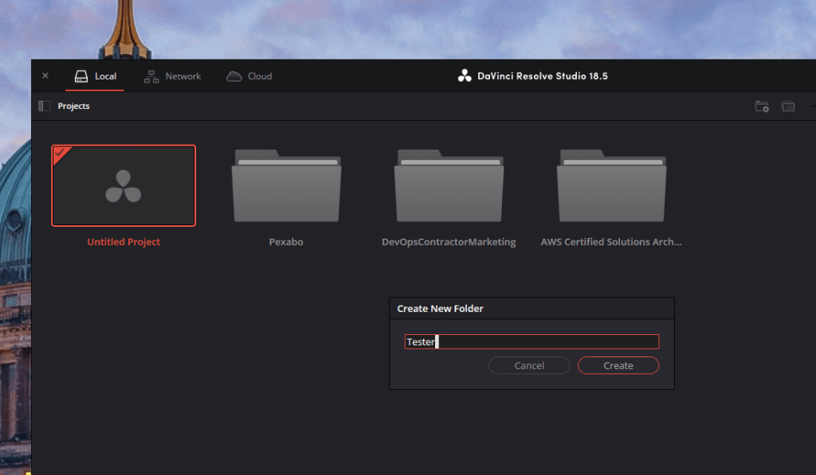
Task: Switch to the Local tab
Action: (x=96, y=76)
